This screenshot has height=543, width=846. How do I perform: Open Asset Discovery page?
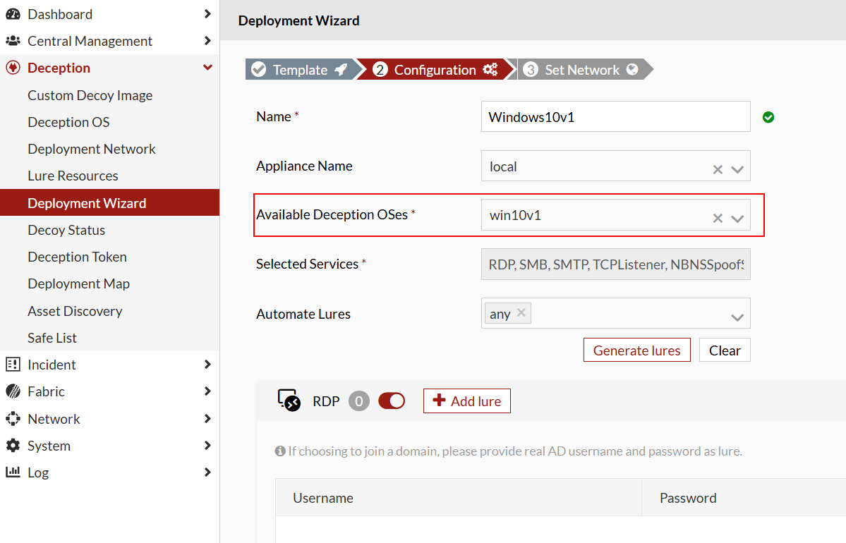[x=75, y=311]
